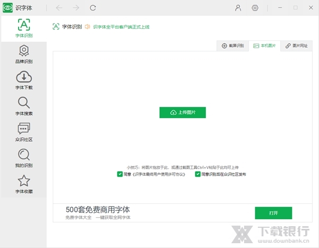
Task: Toggle the 同意识别后在众识社区发布 checkbox
Action: click(x=198, y=174)
